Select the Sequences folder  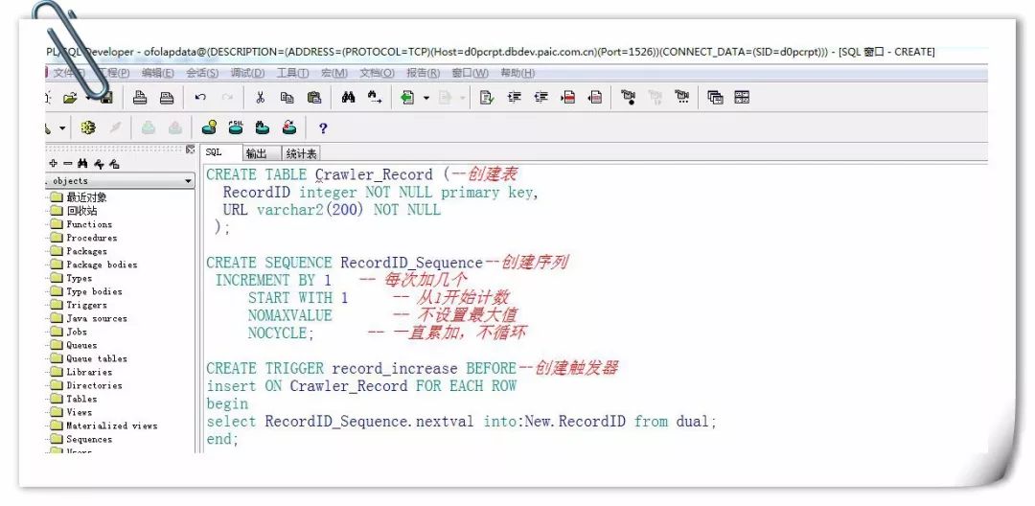[x=89, y=439]
